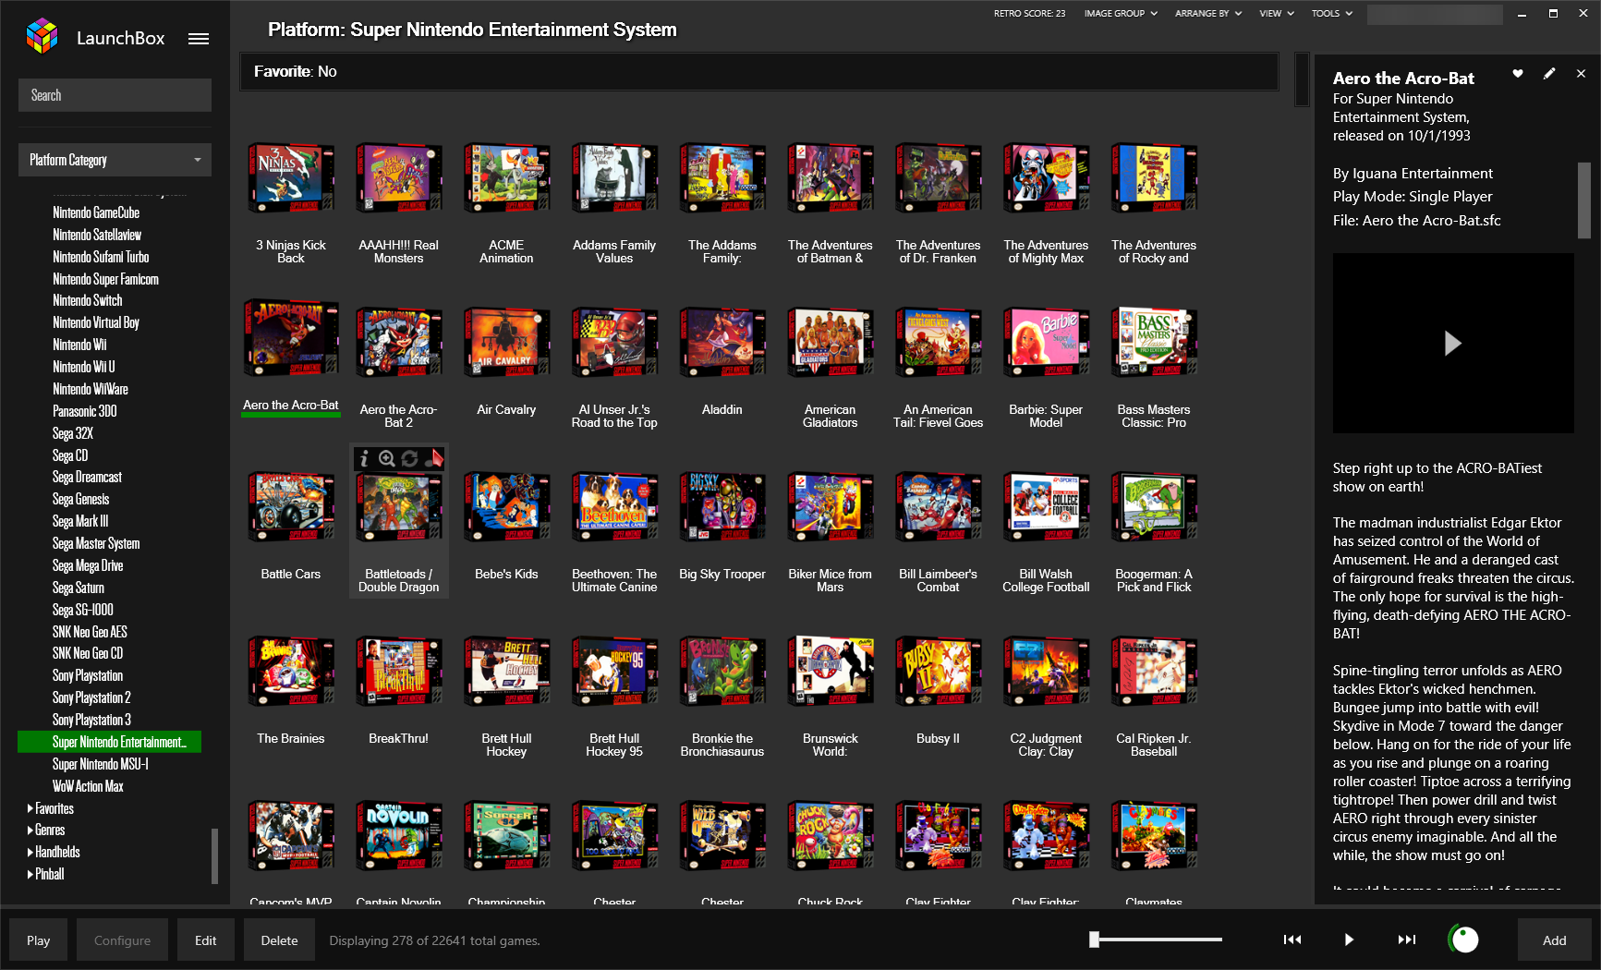
Task: Select Nintendo GameCube platform
Action: pyautogui.click(x=96, y=212)
